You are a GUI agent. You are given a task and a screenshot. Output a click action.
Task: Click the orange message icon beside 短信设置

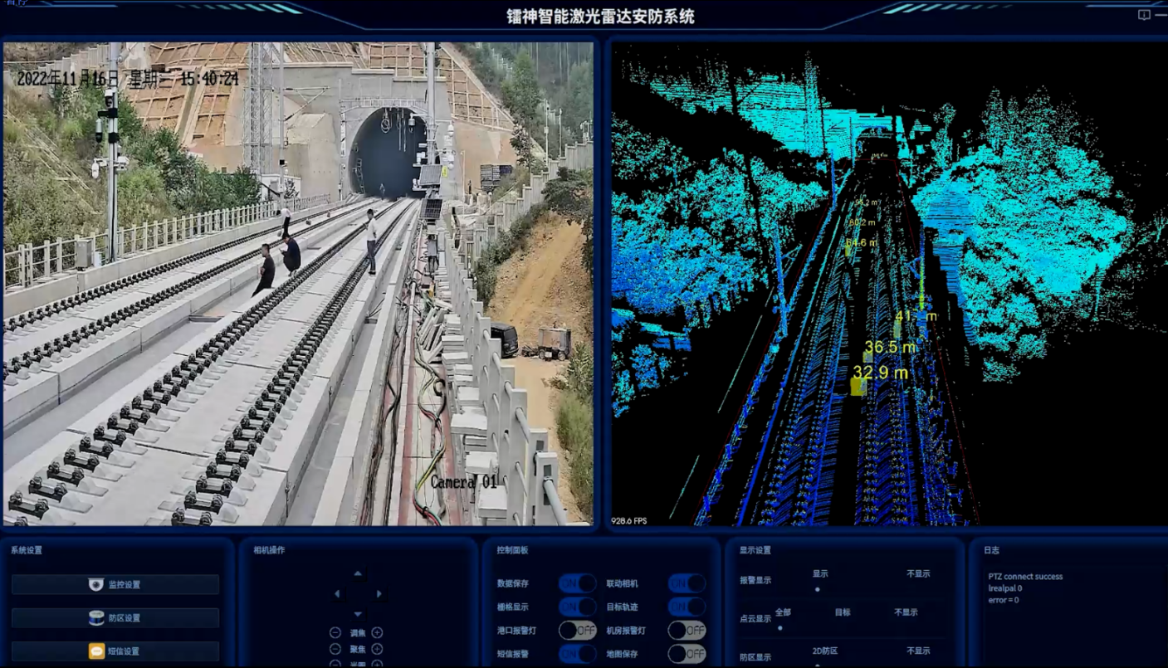96,651
